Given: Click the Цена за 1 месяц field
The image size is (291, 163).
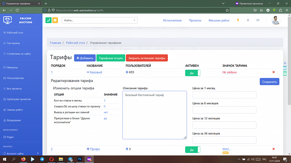Looking at the screenshot, I should tap(224, 95).
